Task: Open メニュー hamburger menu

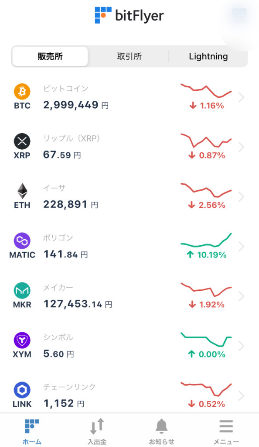Action: coord(226,431)
